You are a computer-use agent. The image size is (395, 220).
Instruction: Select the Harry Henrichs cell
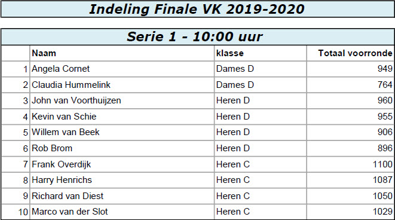(122, 180)
